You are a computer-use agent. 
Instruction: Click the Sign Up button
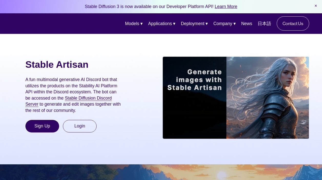click(42, 126)
